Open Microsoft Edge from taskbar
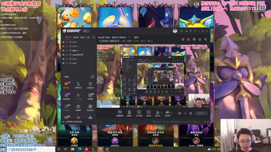The height and width of the screenshot is (152, 271). click(x=80, y=149)
